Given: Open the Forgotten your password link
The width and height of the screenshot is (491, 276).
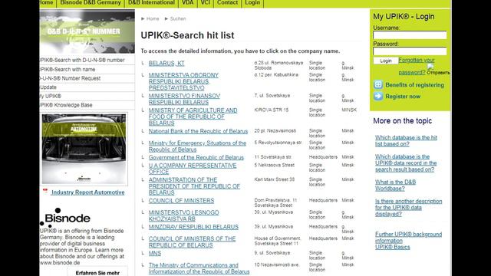Looking at the screenshot, I should tap(417, 66).
